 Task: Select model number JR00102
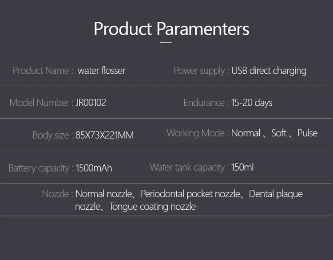tap(91, 103)
